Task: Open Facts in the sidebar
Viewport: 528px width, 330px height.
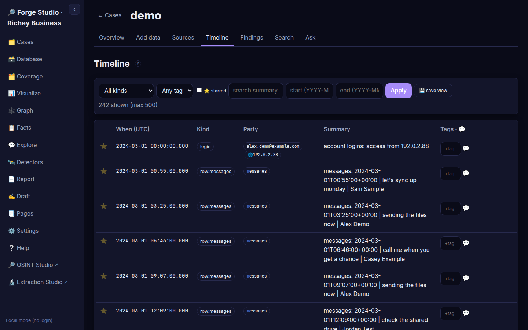Action: point(42,128)
